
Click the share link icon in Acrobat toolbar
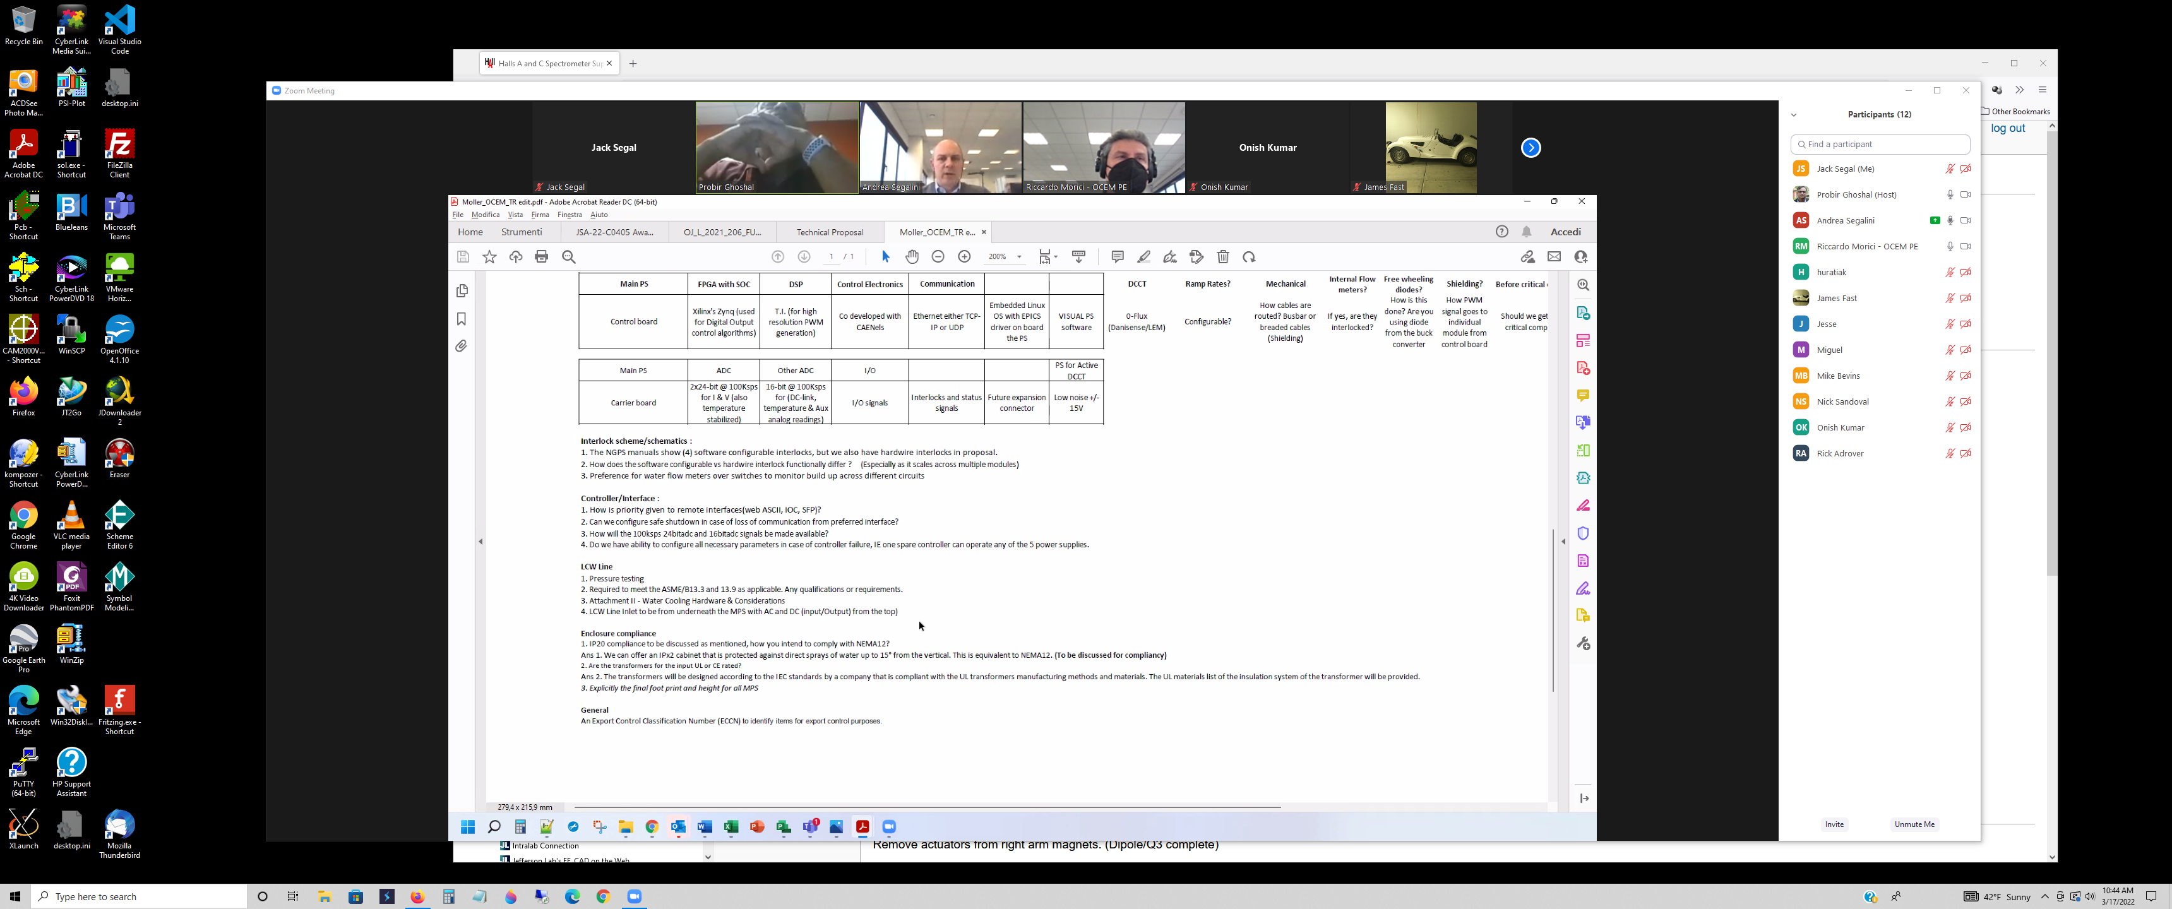(1528, 256)
